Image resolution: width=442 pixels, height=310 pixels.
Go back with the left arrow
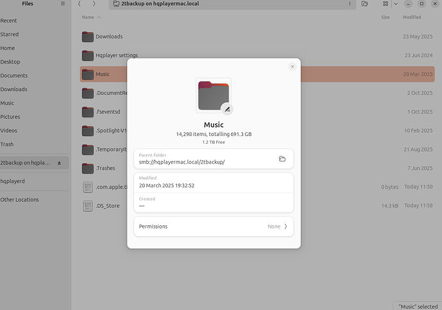coord(80,4)
